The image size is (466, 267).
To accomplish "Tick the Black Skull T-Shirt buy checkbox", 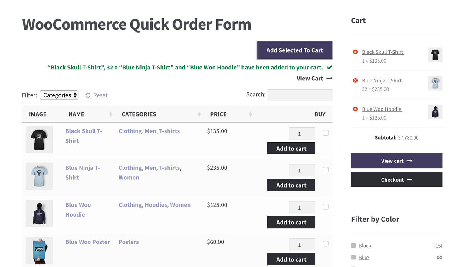I will pyautogui.click(x=326, y=133).
